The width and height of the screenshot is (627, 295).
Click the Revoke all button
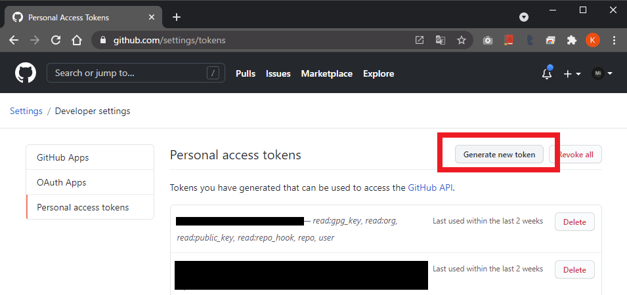[575, 155]
